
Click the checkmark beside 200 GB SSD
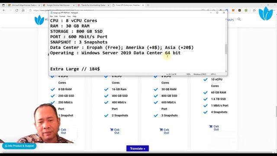(x=53, y=96)
